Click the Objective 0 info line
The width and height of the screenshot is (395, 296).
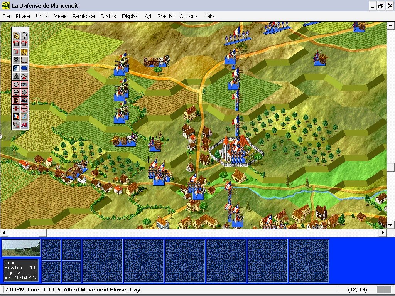tap(21, 273)
